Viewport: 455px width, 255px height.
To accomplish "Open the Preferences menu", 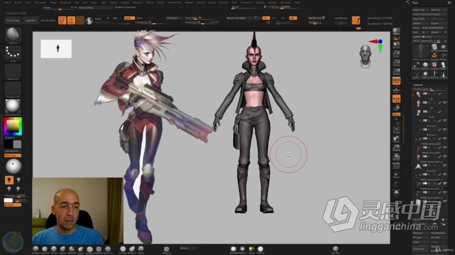I will tap(174, 2).
